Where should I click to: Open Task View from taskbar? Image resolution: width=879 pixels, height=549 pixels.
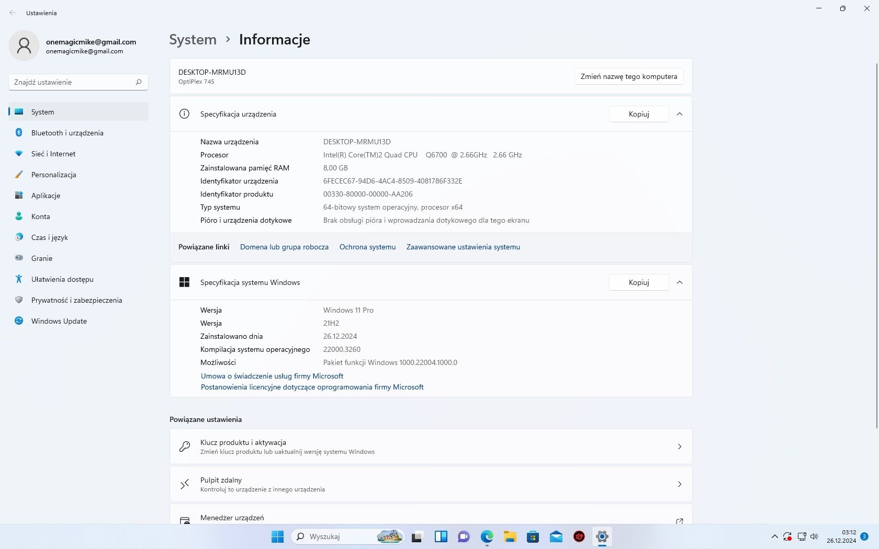[417, 536]
